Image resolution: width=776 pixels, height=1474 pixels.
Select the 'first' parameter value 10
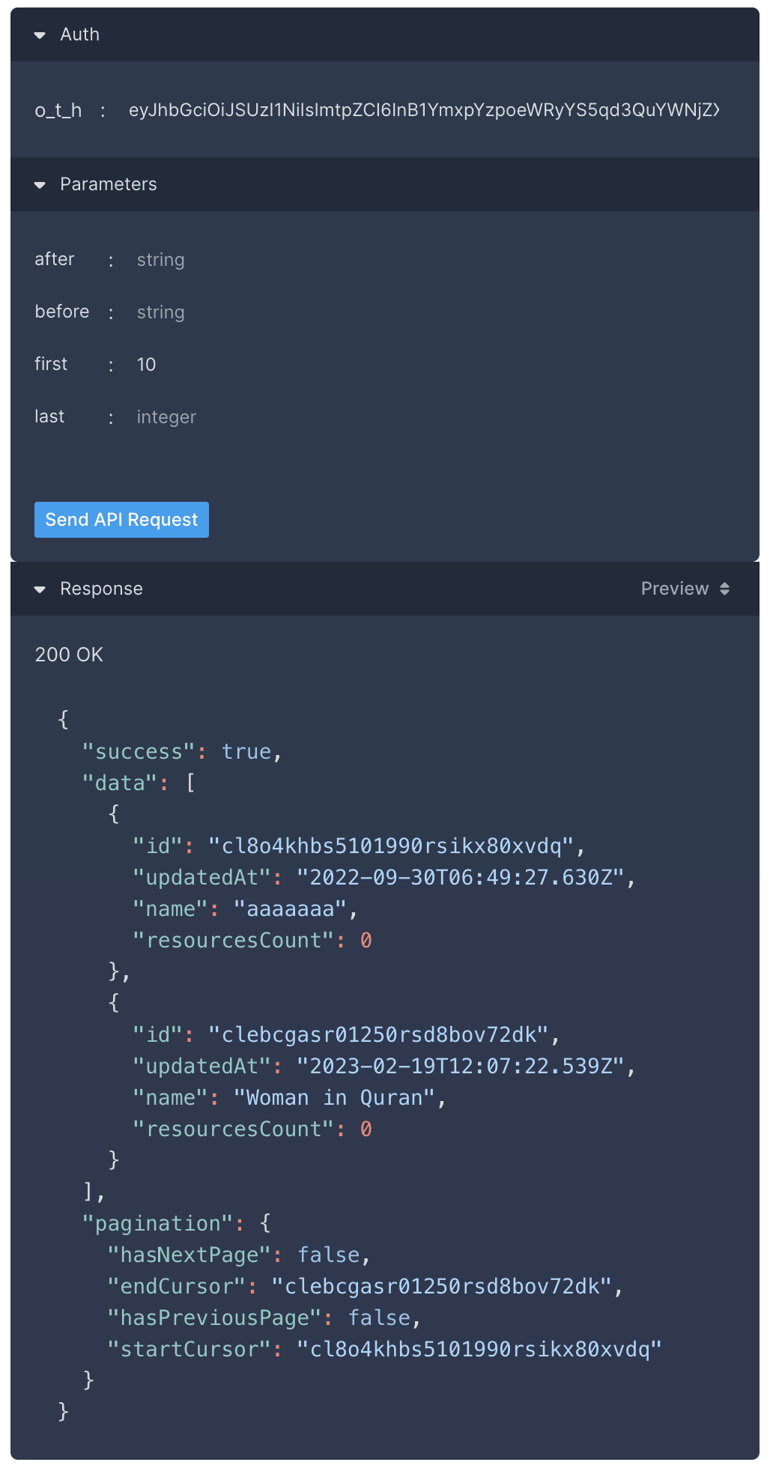146,365
